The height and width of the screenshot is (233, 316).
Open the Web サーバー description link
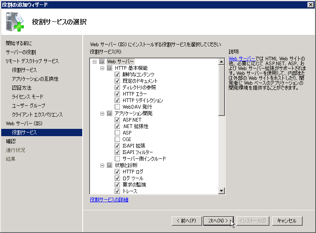(x=242, y=59)
